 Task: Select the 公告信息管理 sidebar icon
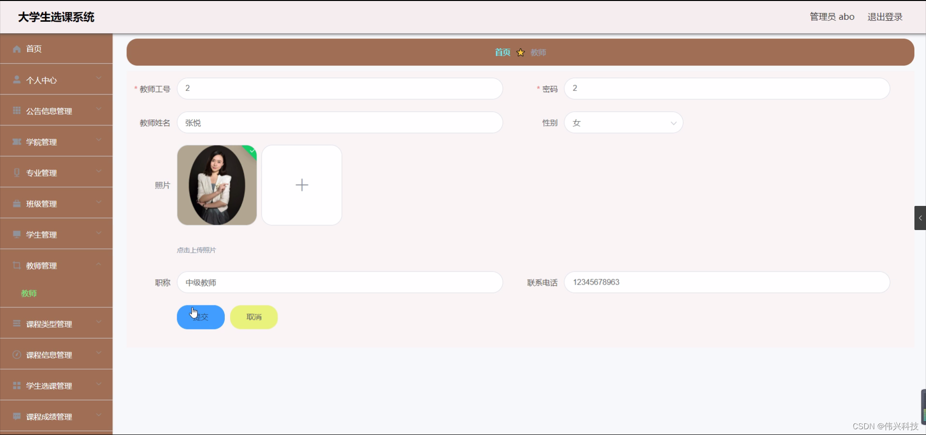(16, 111)
